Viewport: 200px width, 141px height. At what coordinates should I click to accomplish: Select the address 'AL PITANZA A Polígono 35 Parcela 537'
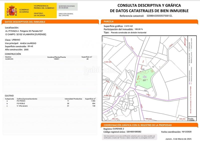(24, 31)
